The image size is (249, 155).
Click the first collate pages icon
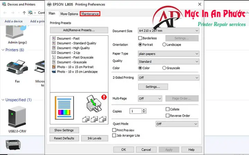[86, 119]
